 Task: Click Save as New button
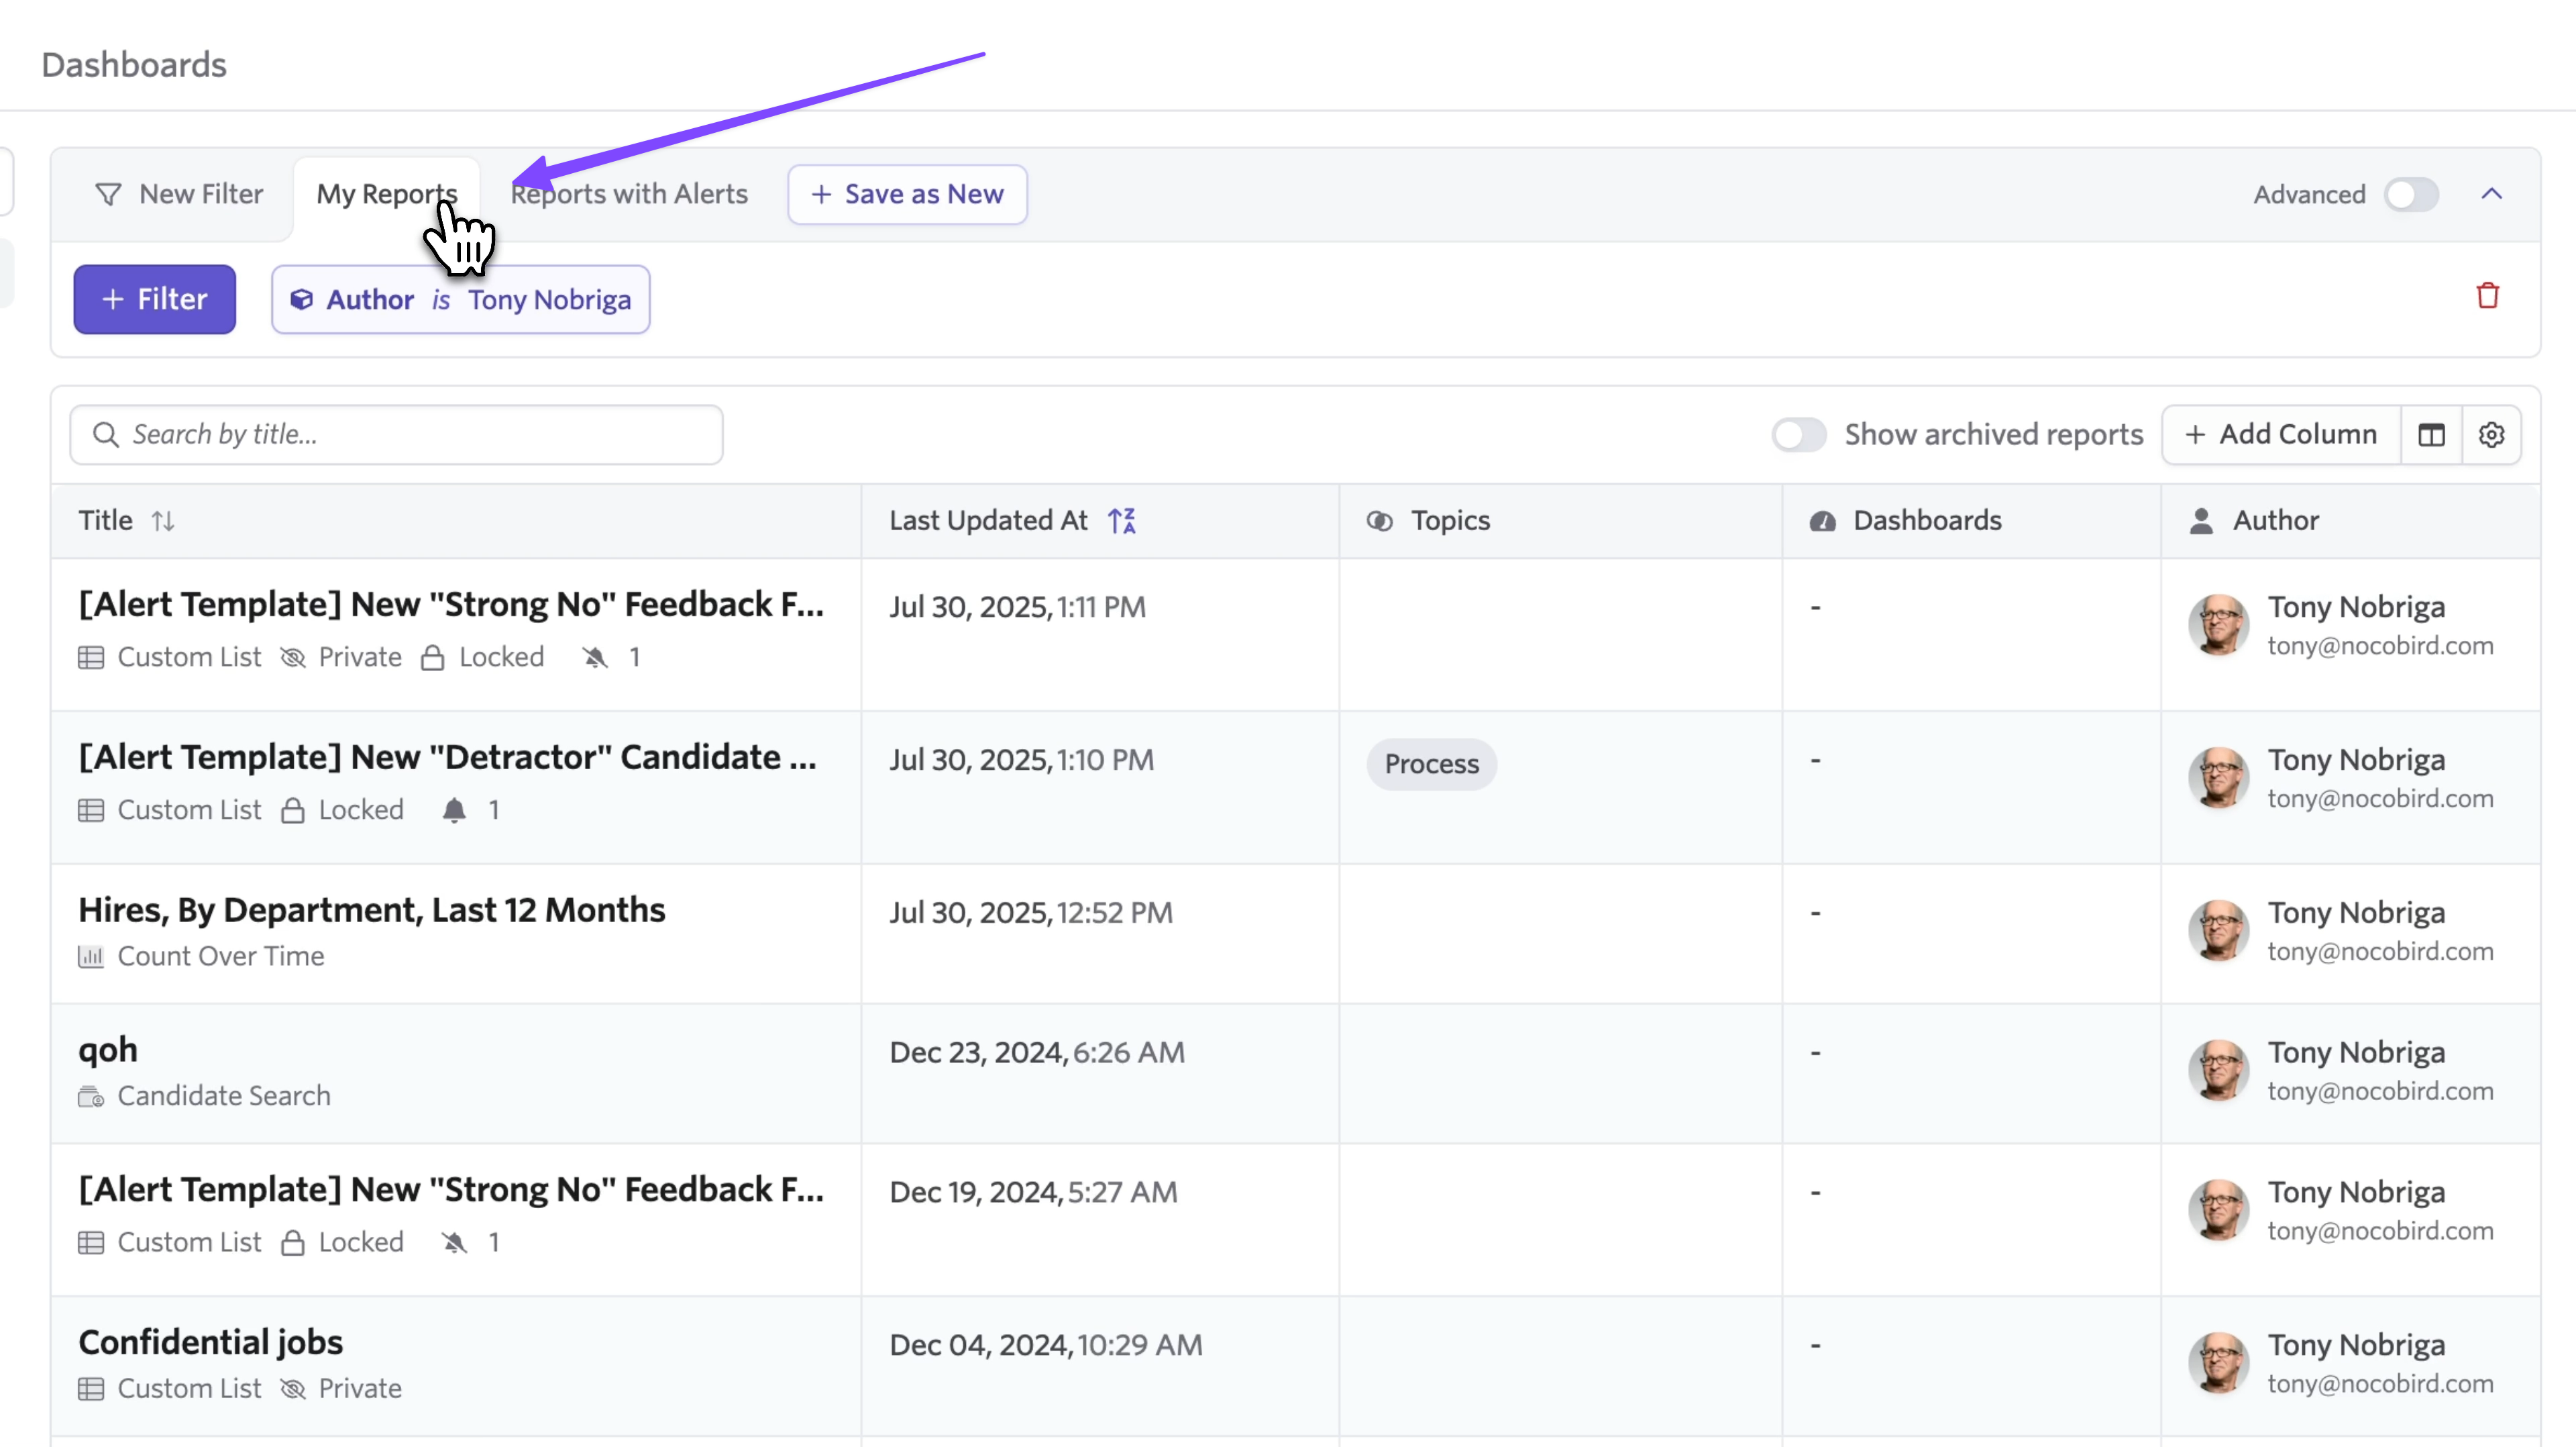click(x=907, y=194)
